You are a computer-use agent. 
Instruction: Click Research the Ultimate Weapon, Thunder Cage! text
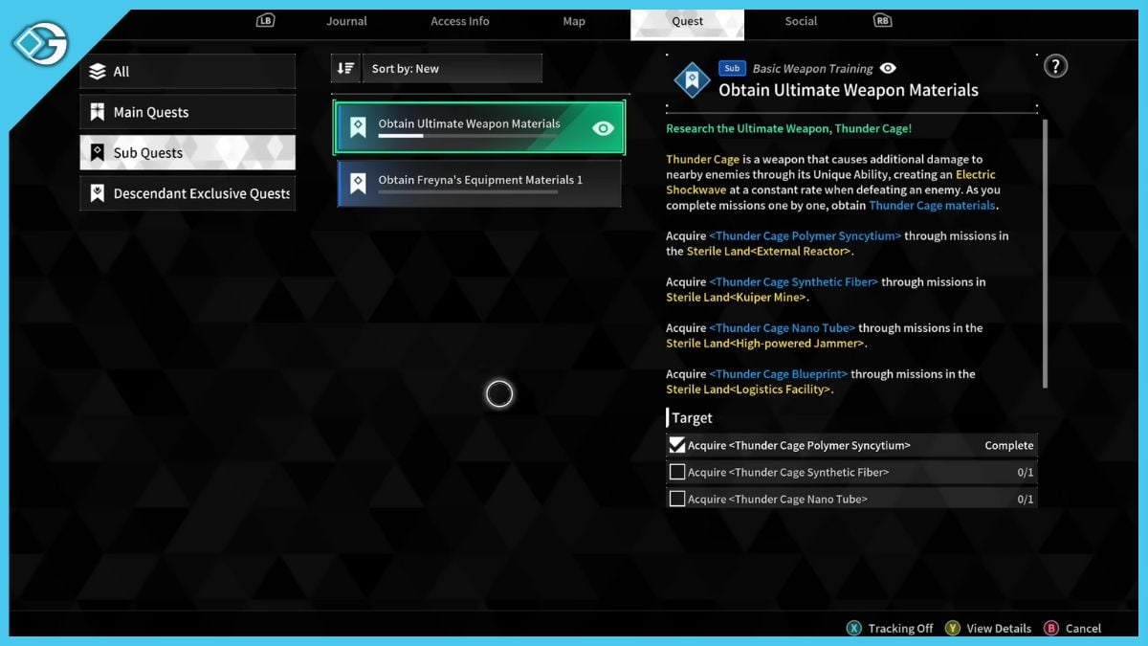tap(789, 128)
